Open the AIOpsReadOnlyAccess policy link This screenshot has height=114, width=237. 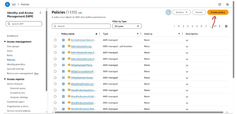82,84
